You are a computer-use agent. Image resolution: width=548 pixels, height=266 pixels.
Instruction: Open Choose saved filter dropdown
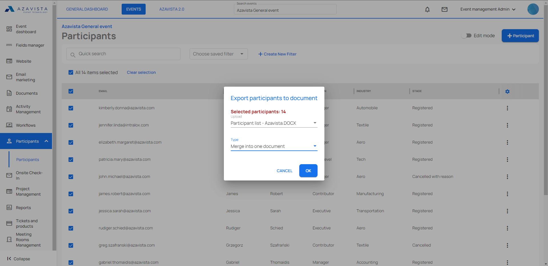(218, 54)
